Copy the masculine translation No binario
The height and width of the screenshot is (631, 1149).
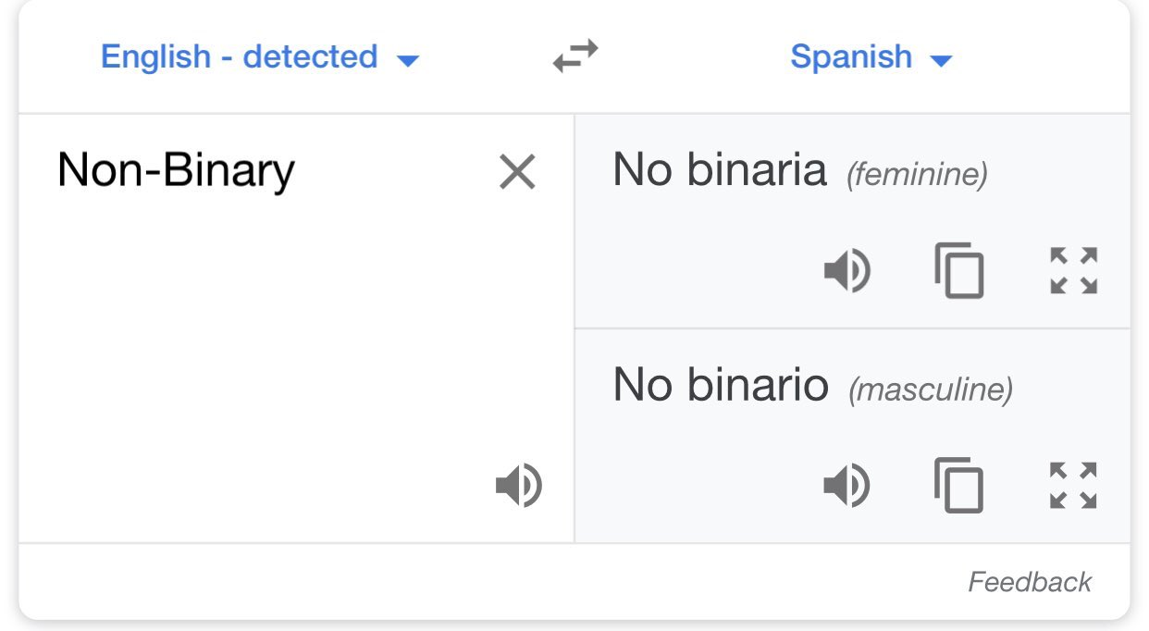coord(959,486)
